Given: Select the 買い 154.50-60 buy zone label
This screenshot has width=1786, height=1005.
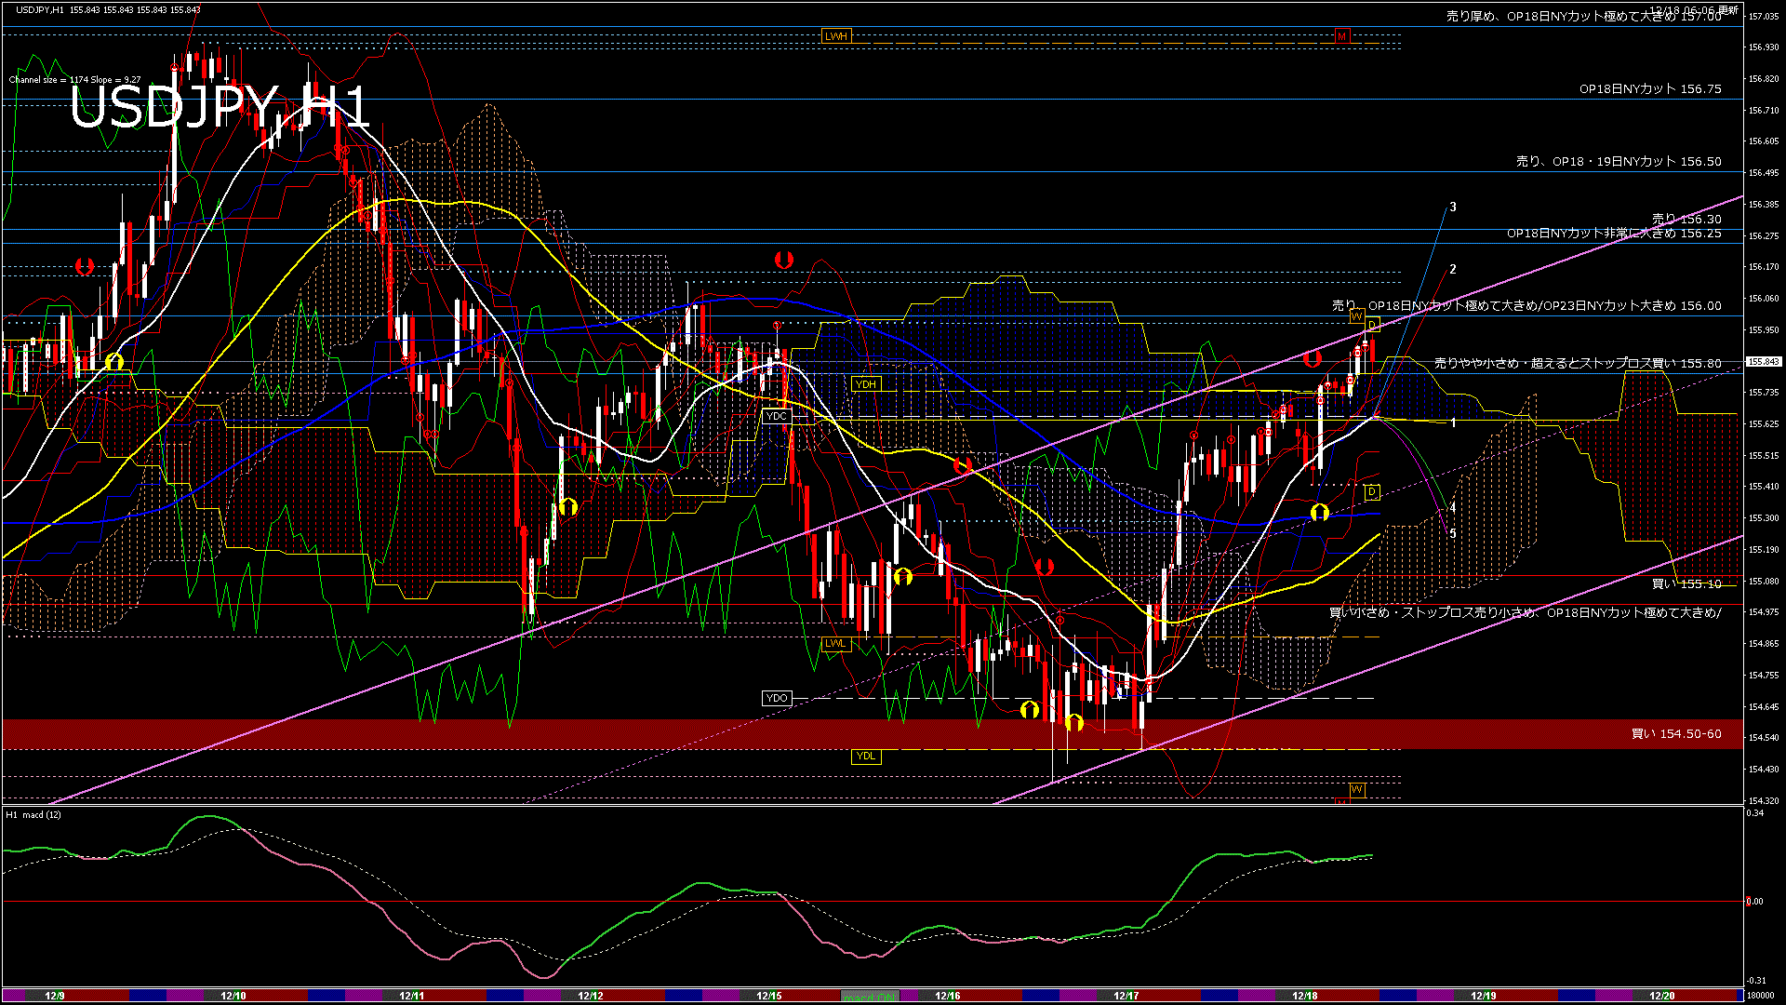Looking at the screenshot, I should [x=1676, y=734].
